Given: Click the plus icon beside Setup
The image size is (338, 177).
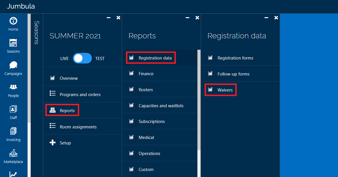Looking at the screenshot, I should coord(53,142).
